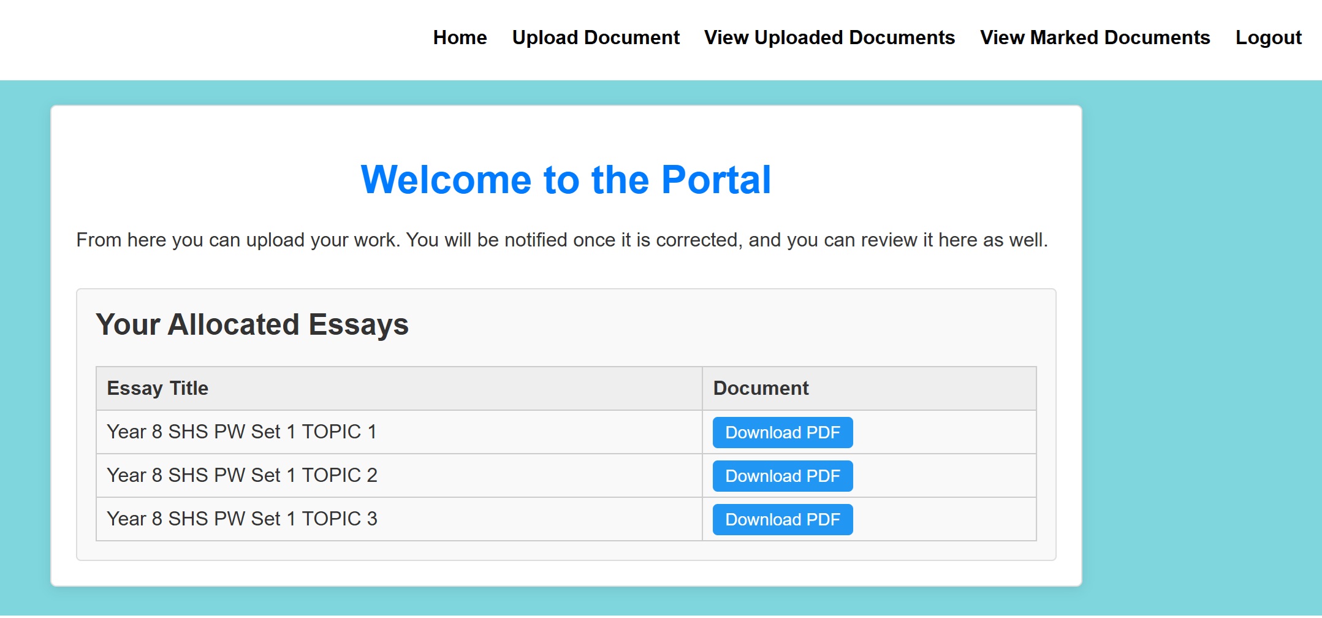Download PDF for Set 1 TOPIC 1
The image size is (1322, 618).
pos(782,433)
